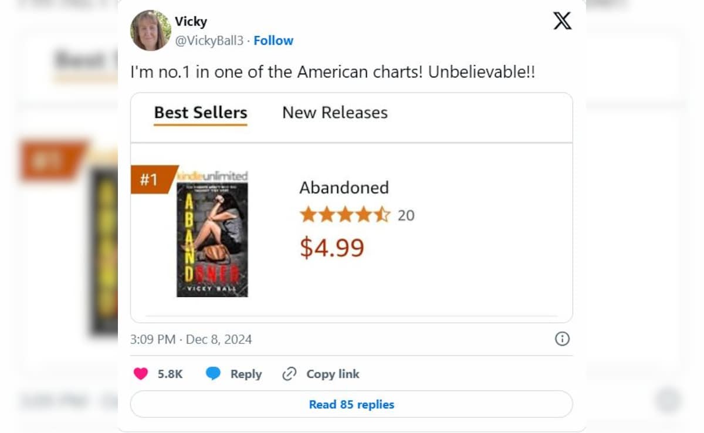This screenshot has height=433, width=704.
Task: Click the Copy link text label
Action: coord(333,374)
